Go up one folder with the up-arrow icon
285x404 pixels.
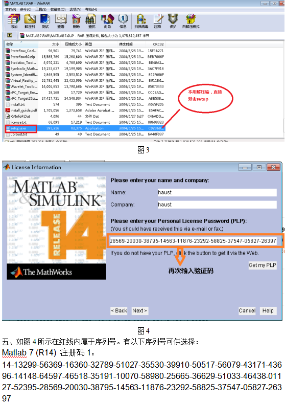point(10,35)
